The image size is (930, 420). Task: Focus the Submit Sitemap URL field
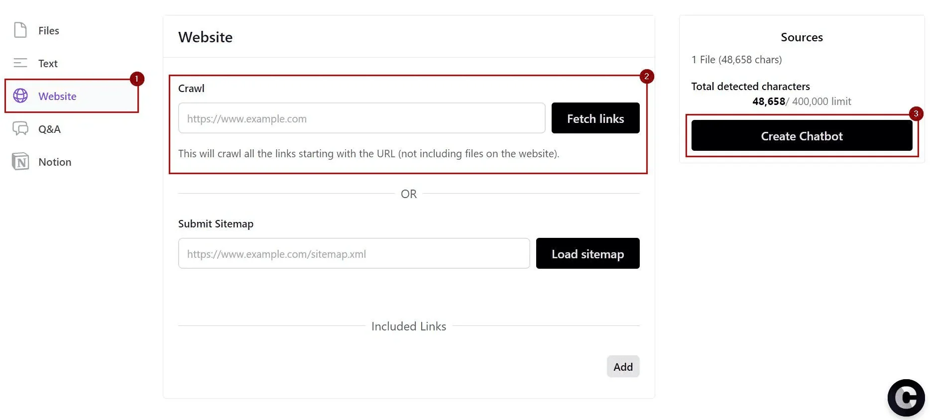click(x=353, y=254)
